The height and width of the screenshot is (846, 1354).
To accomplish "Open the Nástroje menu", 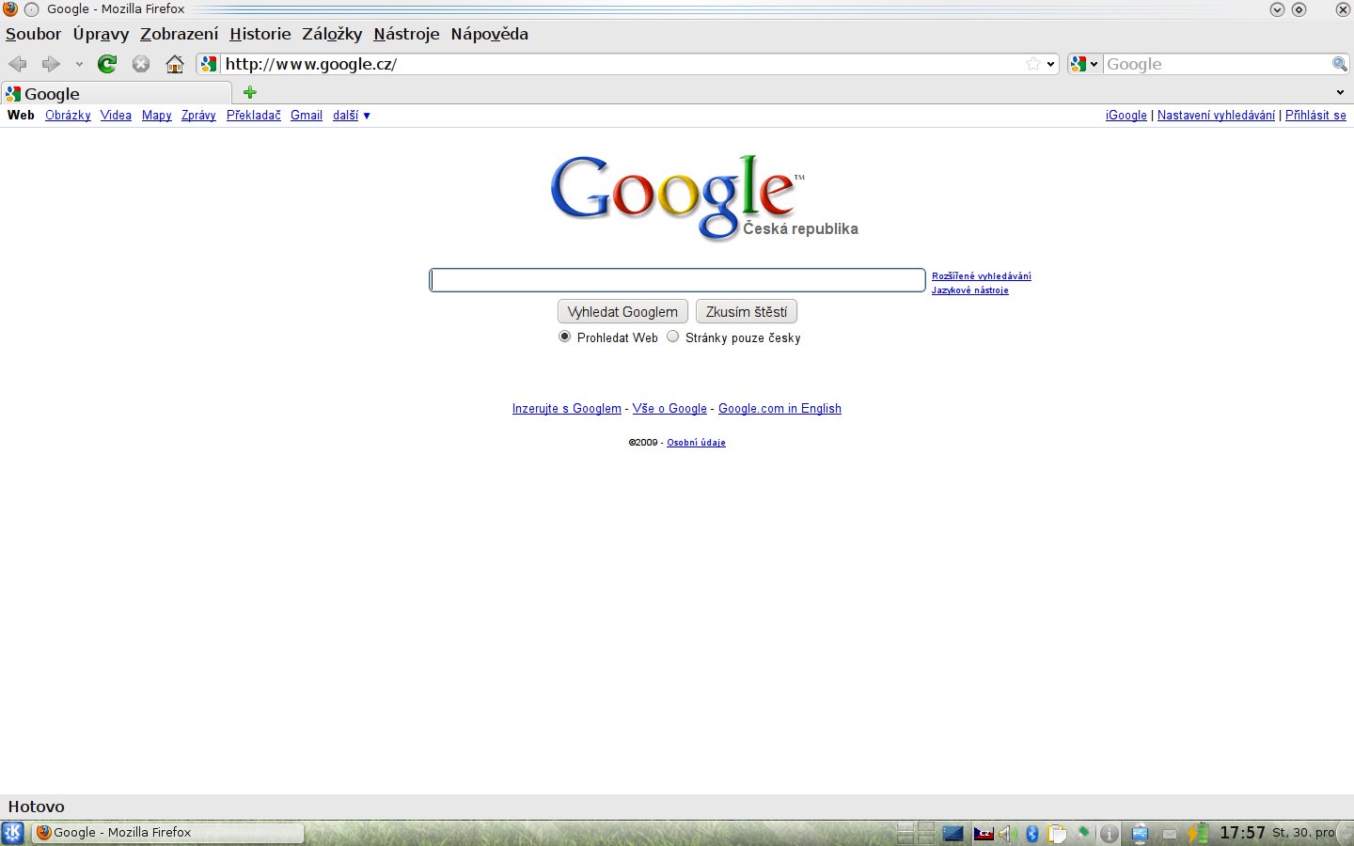I will click(406, 34).
